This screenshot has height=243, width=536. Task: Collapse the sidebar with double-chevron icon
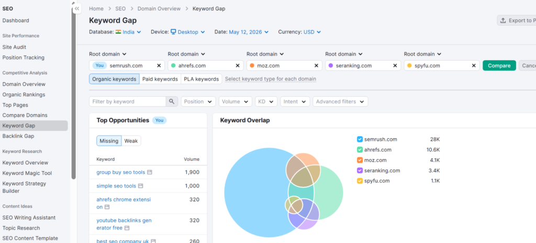pyautogui.click(x=77, y=8)
